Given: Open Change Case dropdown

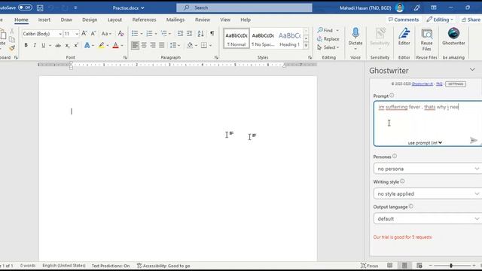Looking at the screenshot, I should [x=106, y=33].
